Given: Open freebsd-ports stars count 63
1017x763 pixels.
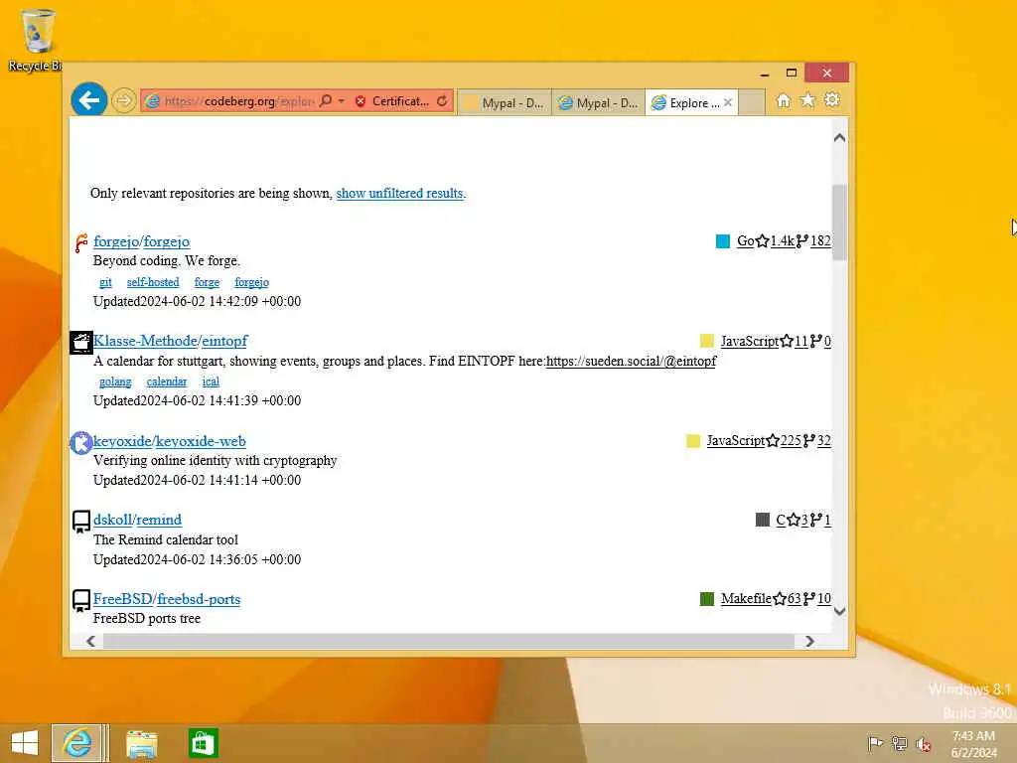Looking at the screenshot, I should coord(788,598).
